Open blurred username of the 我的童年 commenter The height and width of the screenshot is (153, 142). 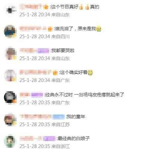pyautogui.click(x=36, y=117)
